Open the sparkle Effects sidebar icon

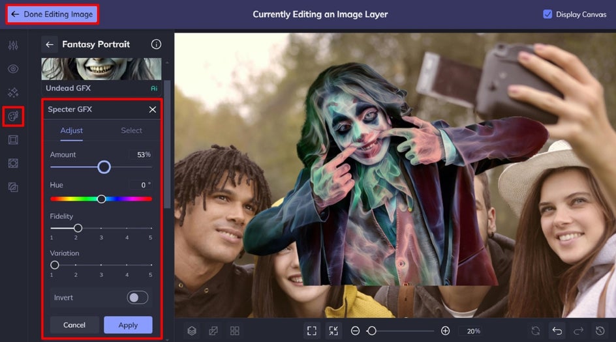[13, 93]
